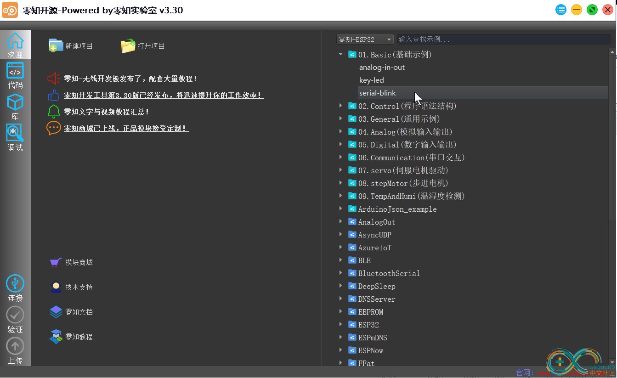Expand the 08.stepMotor(步进电机) node arrow

coord(340,183)
